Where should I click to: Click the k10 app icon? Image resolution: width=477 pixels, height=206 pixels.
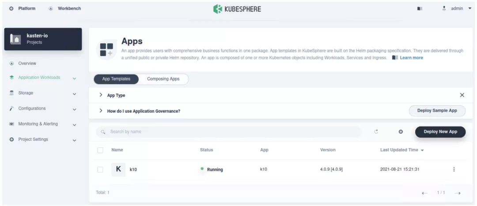(x=118, y=169)
